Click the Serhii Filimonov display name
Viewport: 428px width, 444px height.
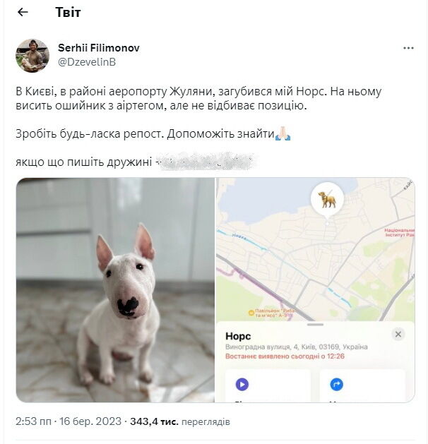[x=99, y=48]
